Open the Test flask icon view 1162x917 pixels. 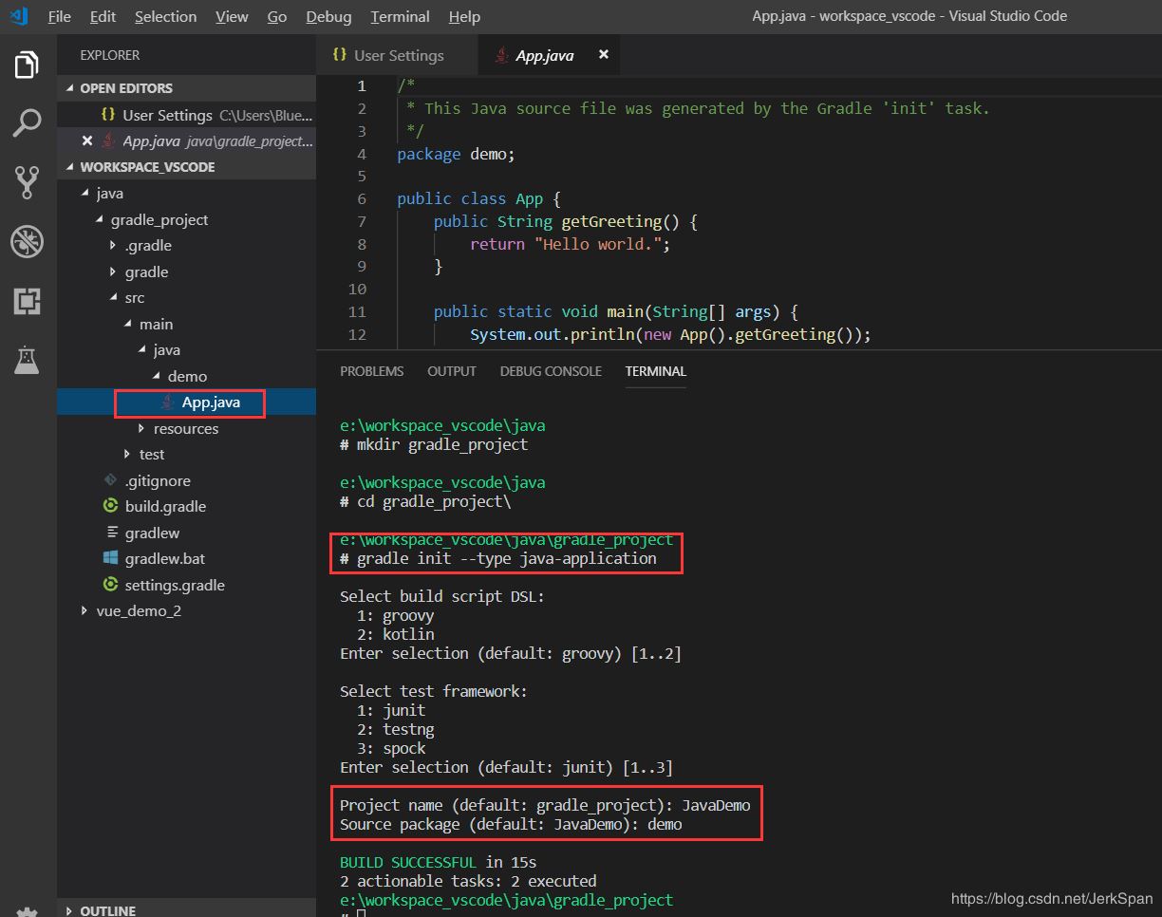tap(27, 360)
